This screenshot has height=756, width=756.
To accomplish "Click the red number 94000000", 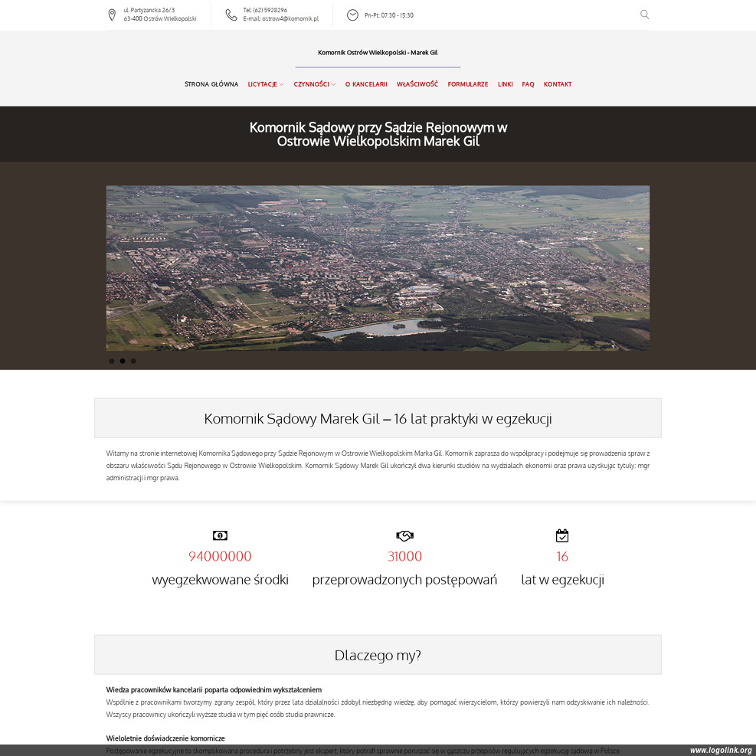I will click(220, 556).
